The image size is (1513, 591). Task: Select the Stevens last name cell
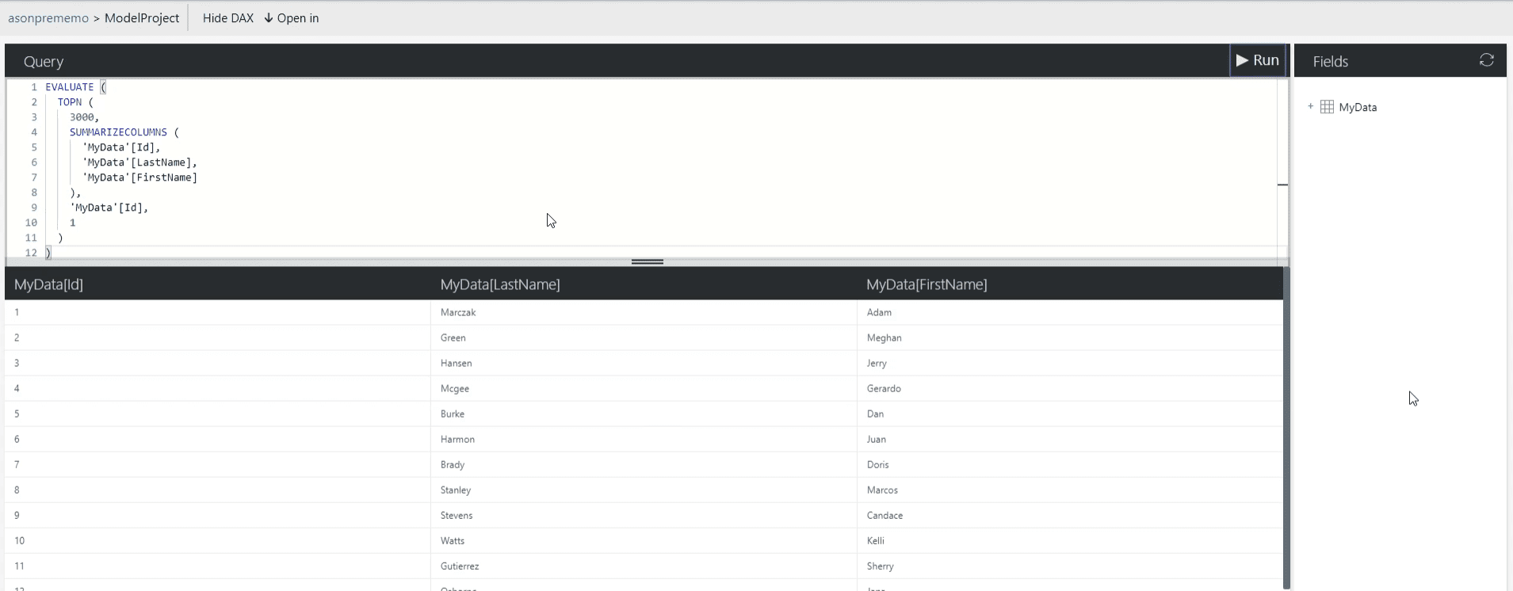click(457, 515)
